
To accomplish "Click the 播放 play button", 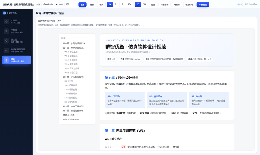I will tap(92, 5).
